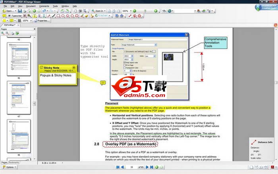Click the Undo arrow icon
The width and height of the screenshot is (278, 174).
pyautogui.click(x=44, y=11)
